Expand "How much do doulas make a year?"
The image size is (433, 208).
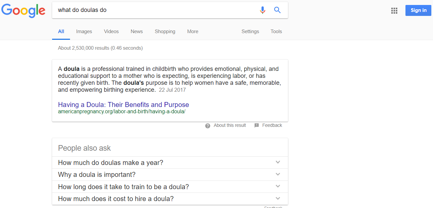click(x=278, y=162)
